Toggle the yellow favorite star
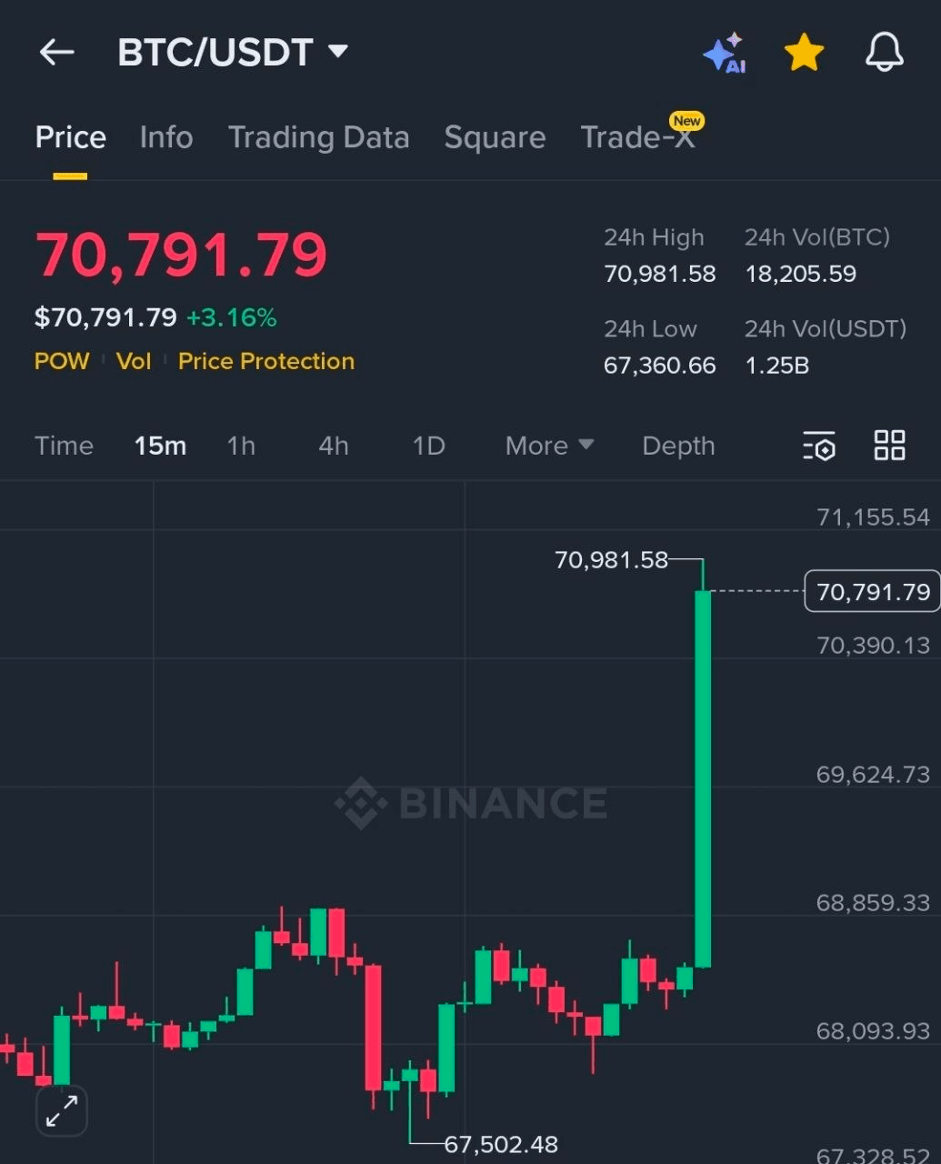Screen dimensions: 941x1164 804,53
